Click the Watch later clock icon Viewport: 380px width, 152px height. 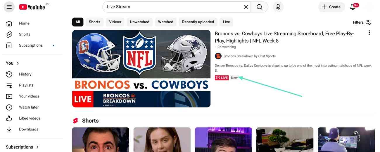[9, 107]
